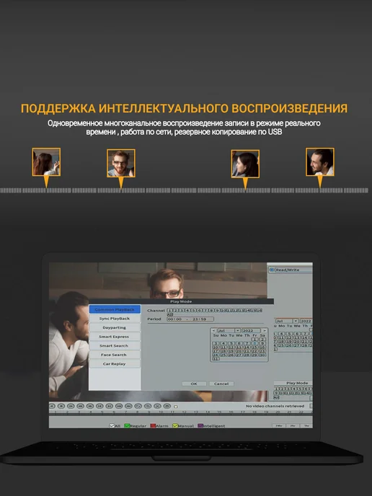Screen dimensions: 372x496
Task: Click the X icon in the playback toolbar
Action: click(x=158, y=406)
